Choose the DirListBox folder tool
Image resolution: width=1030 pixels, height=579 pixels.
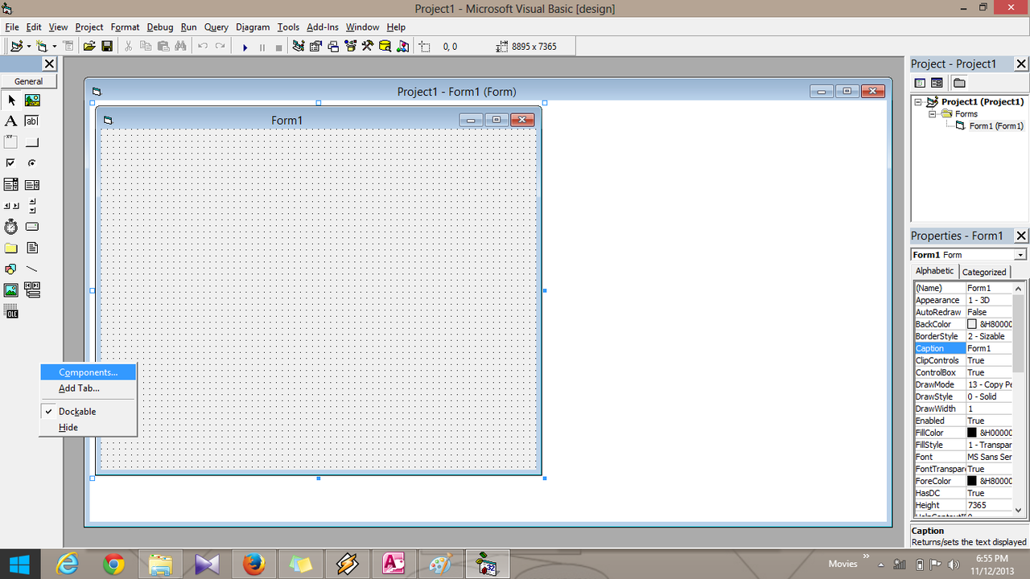11,248
